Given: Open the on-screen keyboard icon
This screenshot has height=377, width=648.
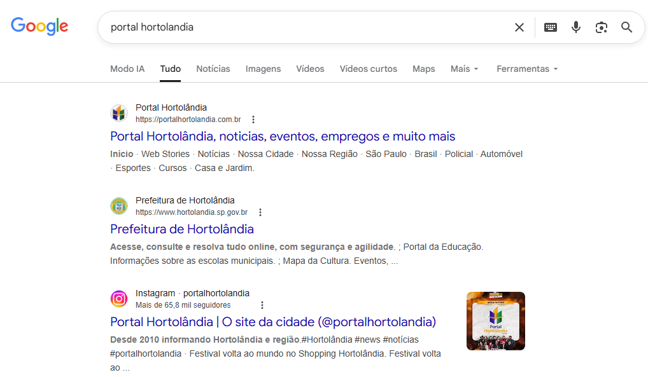Looking at the screenshot, I should (x=550, y=27).
